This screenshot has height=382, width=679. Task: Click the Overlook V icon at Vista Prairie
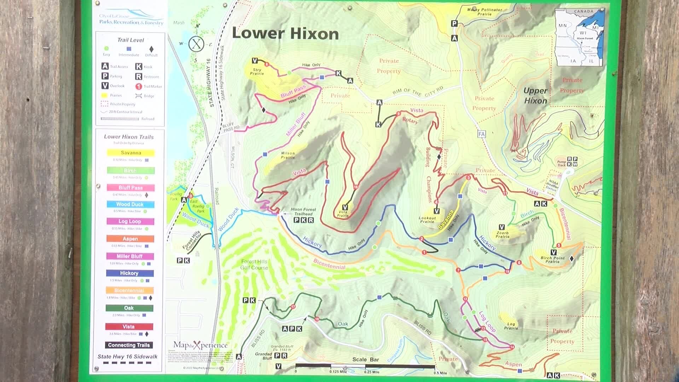(345, 207)
